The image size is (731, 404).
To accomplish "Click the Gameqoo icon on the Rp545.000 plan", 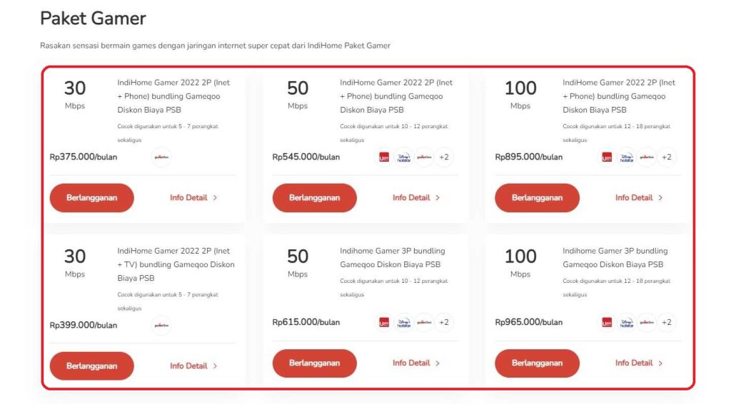I will (424, 157).
